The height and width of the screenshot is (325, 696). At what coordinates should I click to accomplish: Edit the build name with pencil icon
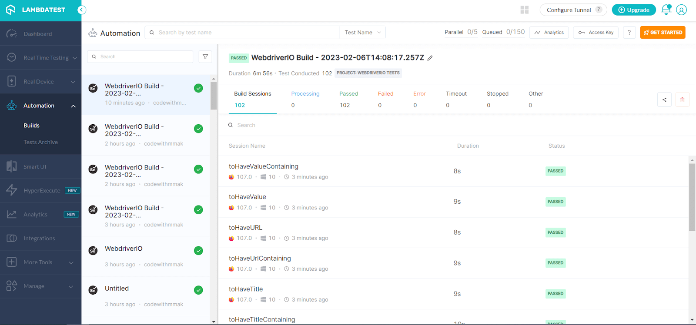point(430,58)
